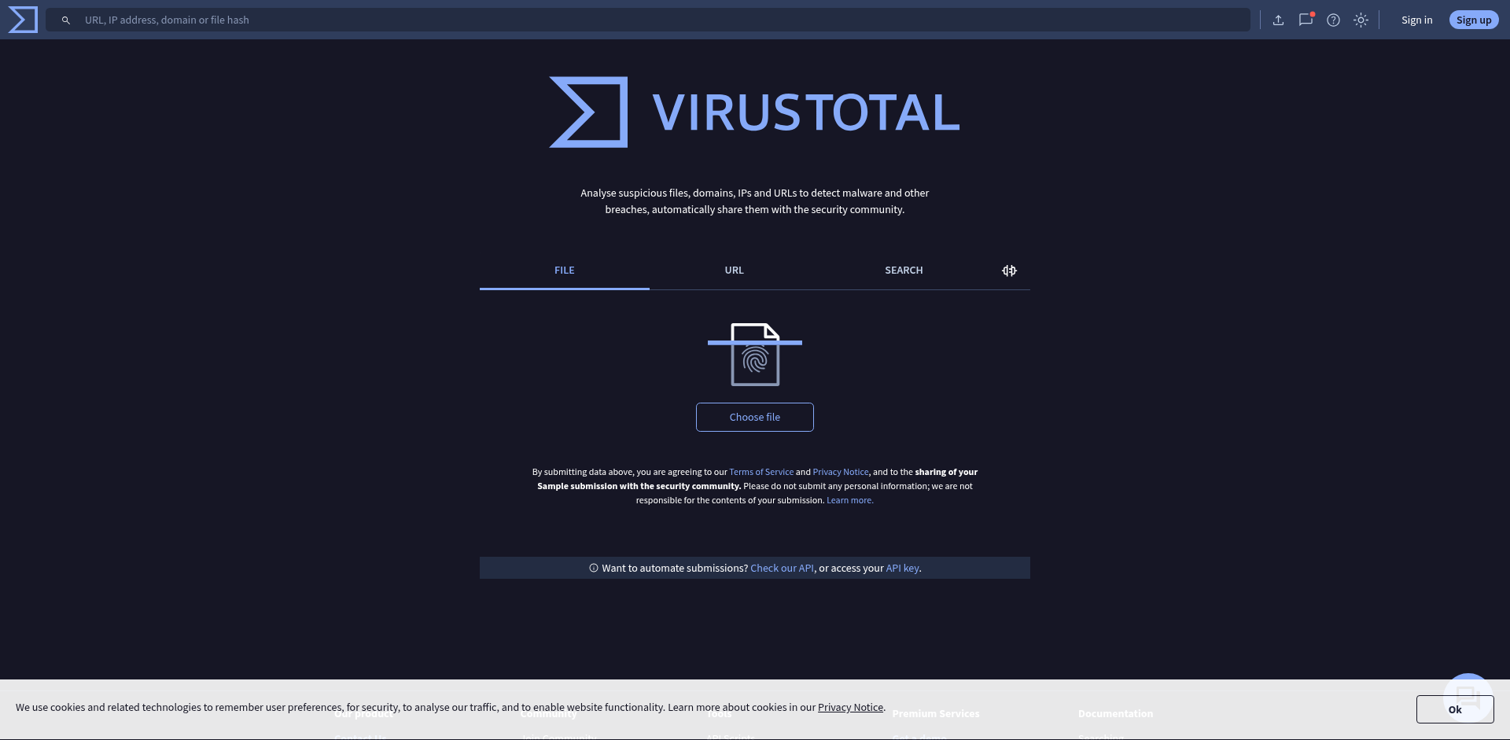Open the upload file icon in header
Image resolution: width=1510 pixels, height=740 pixels.
click(1278, 20)
